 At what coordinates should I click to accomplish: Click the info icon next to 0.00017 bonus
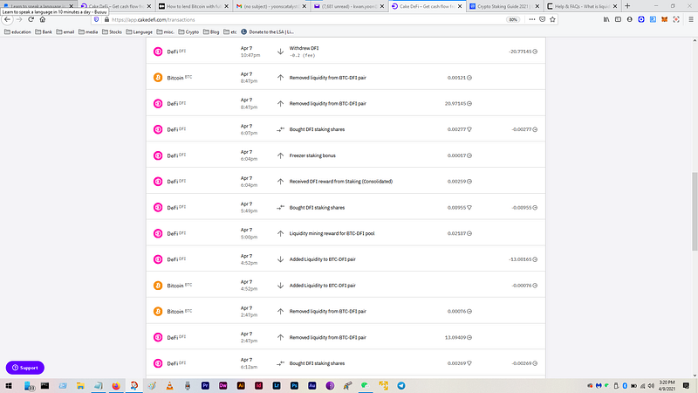coord(469,155)
